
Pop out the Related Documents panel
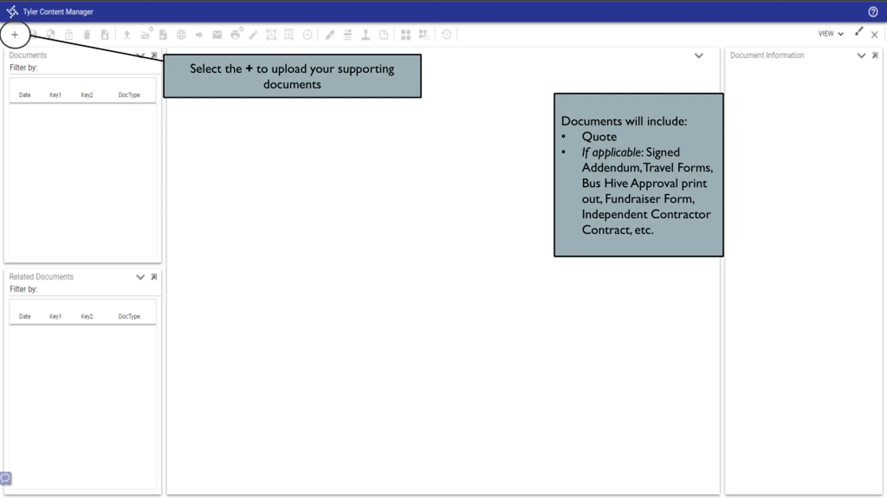(x=154, y=277)
